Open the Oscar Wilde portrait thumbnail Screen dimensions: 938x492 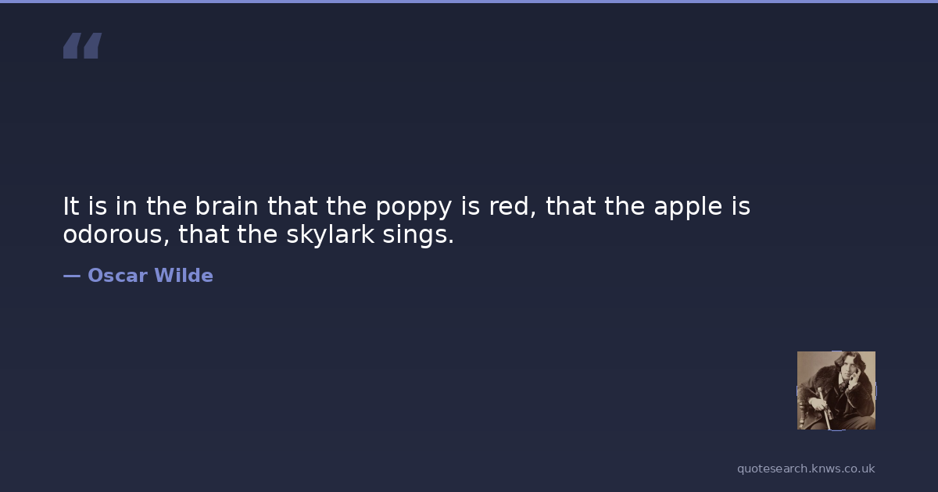tap(836, 390)
